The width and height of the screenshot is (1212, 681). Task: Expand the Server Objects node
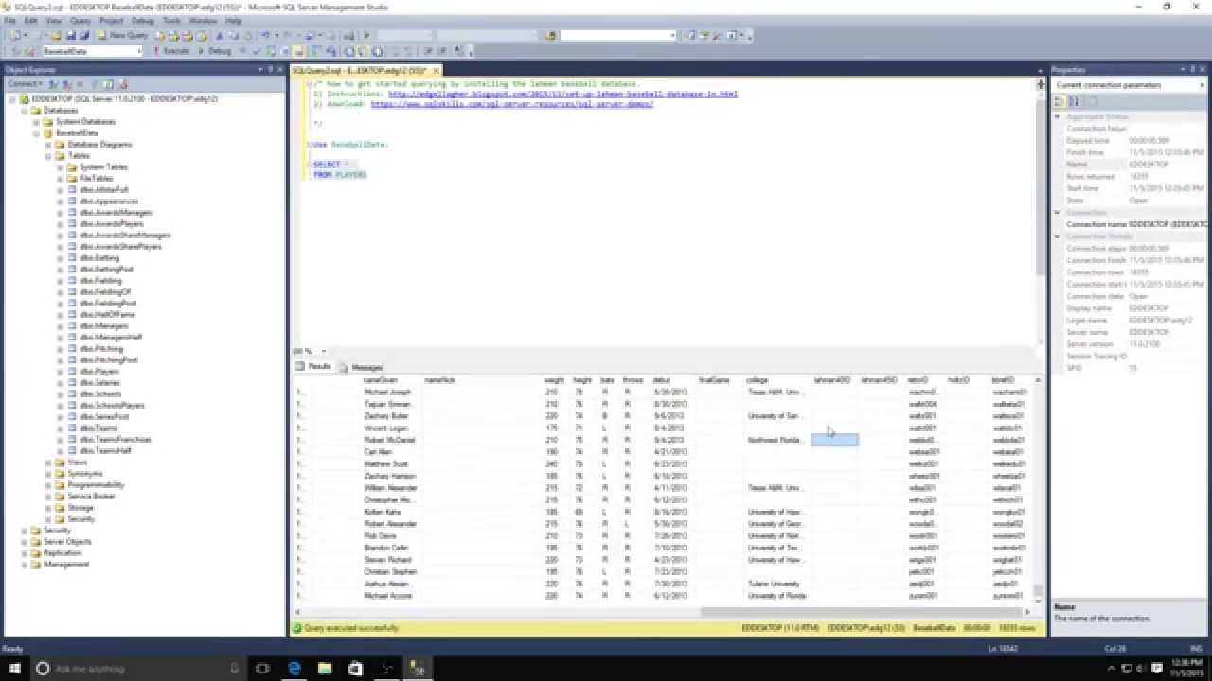(x=25, y=542)
